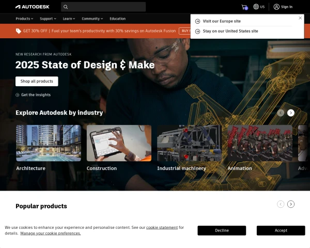Click the US region label

coord(262,7)
